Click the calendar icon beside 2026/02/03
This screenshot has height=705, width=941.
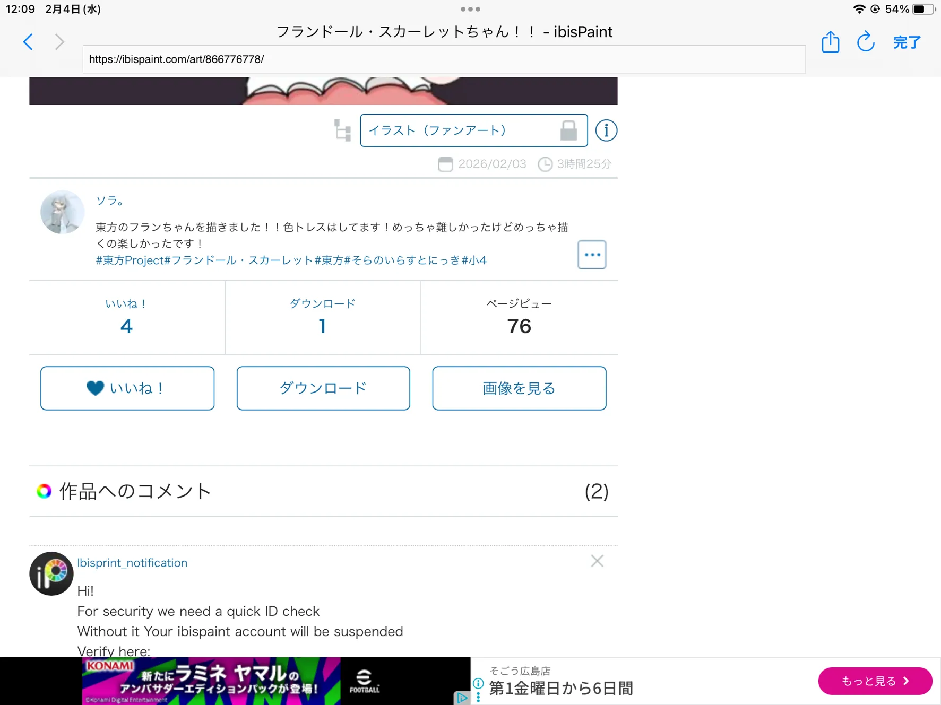point(446,164)
